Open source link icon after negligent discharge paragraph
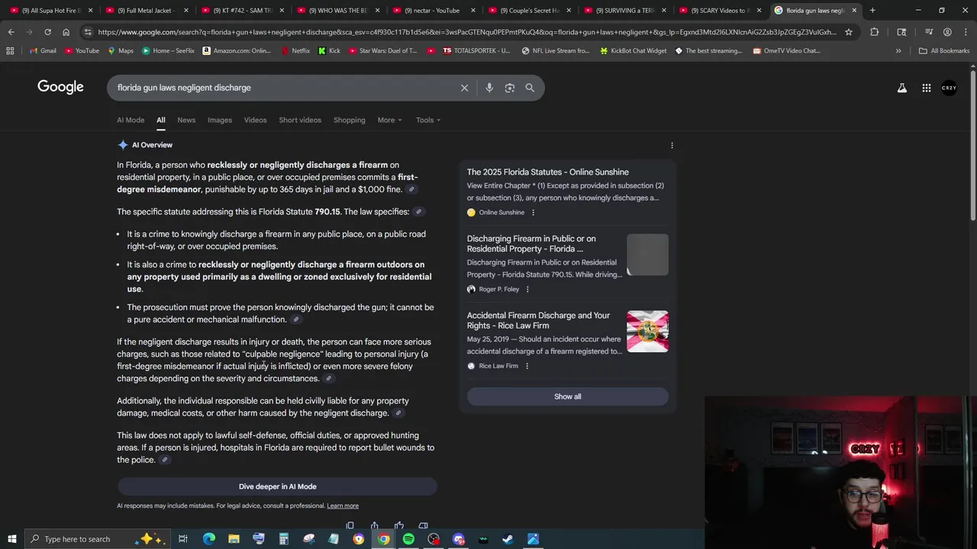Image resolution: width=977 pixels, height=549 pixels. click(398, 413)
